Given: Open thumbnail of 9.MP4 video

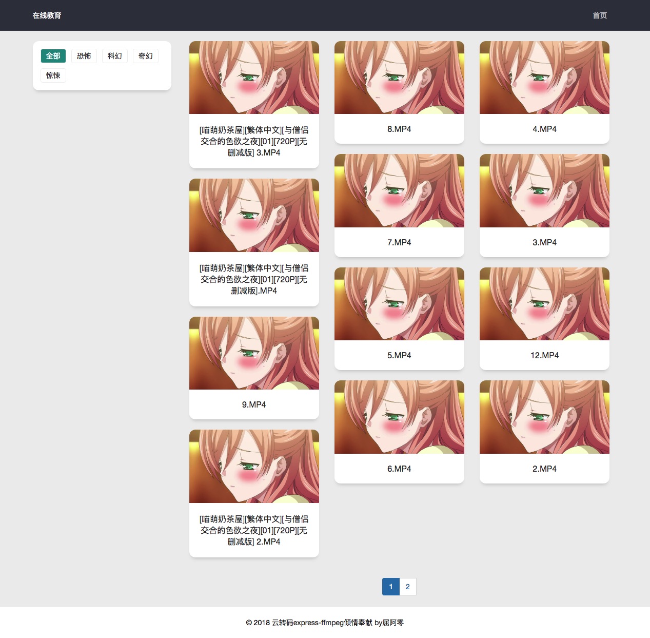Looking at the screenshot, I should [x=254, y=353].
